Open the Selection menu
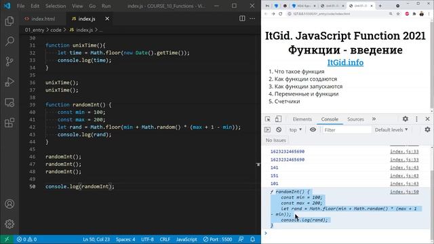The height and width of the screenshot is (244, 434). pyautogui.click(x=56, y=6)
